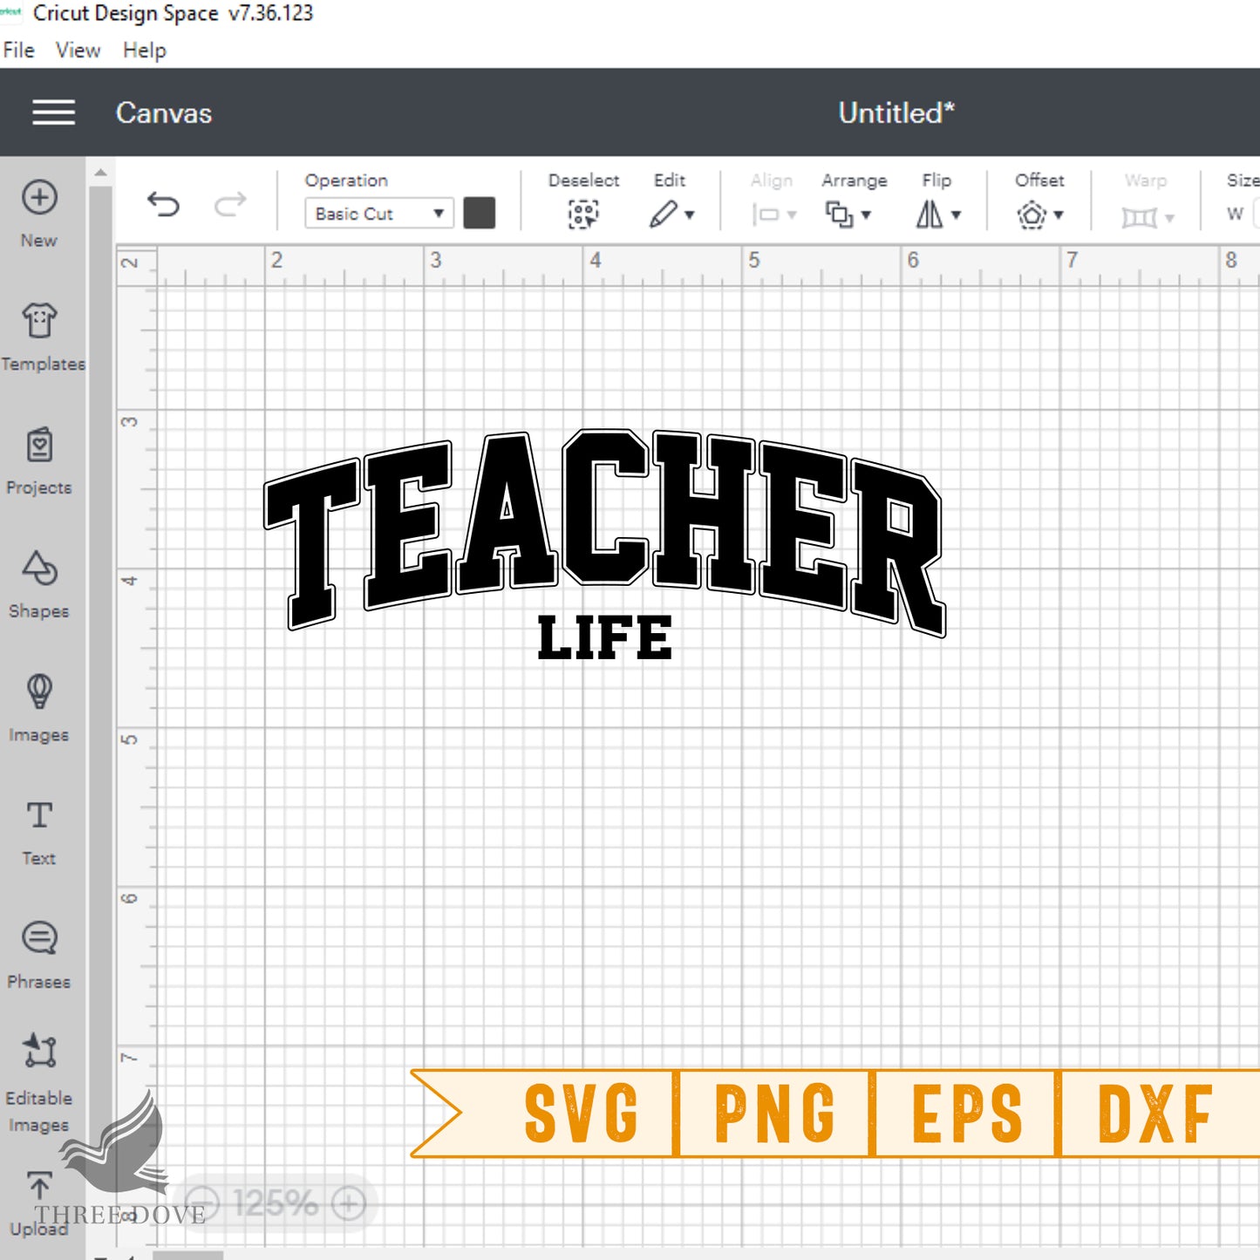Expand the Warp dropdown arrow

coord(1169,217)
